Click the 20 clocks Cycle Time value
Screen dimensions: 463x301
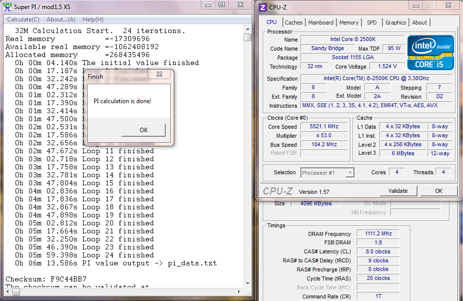click(x=378, y=278)
